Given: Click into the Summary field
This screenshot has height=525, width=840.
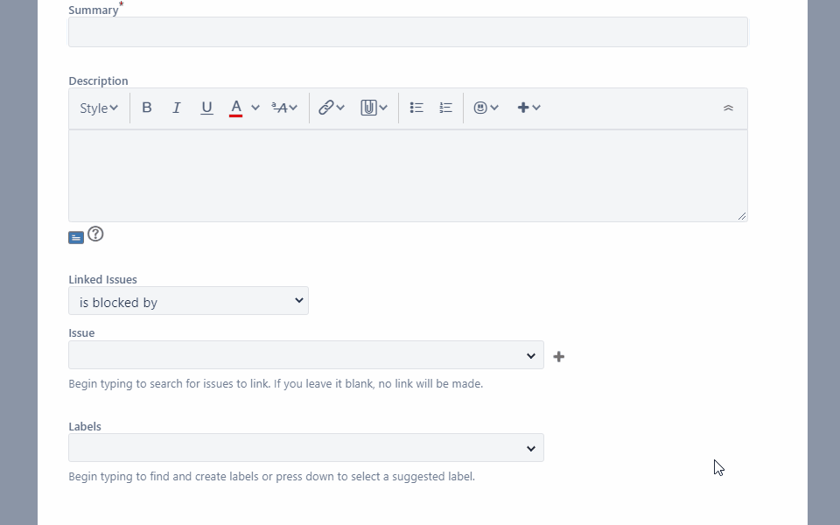Looking at the screenshot, I should coord(408,32).
